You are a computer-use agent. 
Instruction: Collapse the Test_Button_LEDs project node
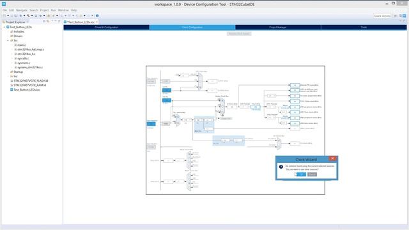click(x=4, y=27)
